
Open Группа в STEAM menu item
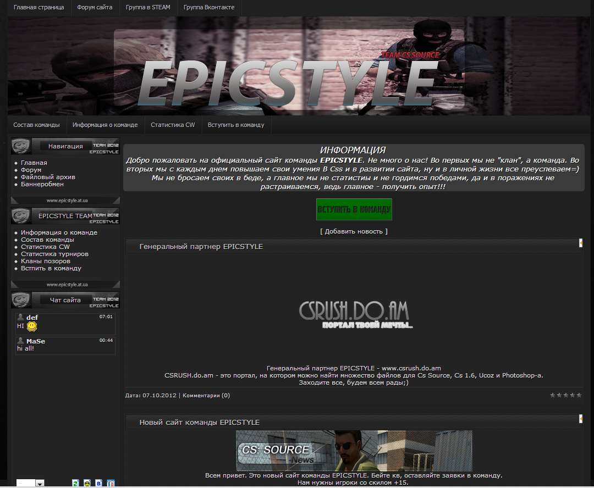click(148, 8)
